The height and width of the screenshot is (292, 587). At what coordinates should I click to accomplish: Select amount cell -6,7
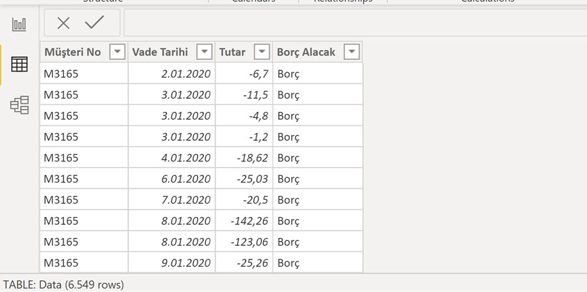244,74
